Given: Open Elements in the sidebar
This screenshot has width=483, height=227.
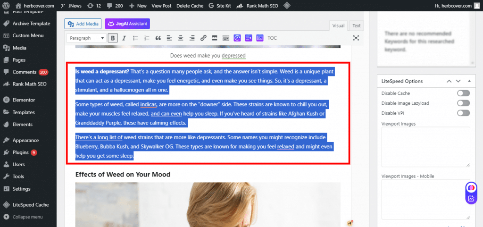Looking at the screenshot, I should click(x=28, y=125).
